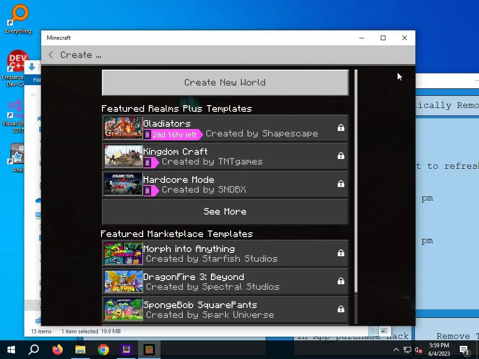Open the Anki desktop shortcut
The height and width of the screenshot is (359, 479).
[x=17, y=158]
